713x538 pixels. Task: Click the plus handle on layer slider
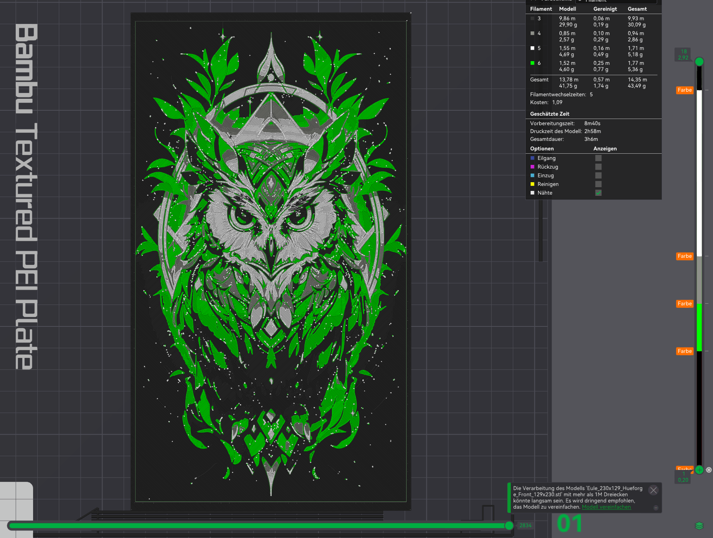699,470
